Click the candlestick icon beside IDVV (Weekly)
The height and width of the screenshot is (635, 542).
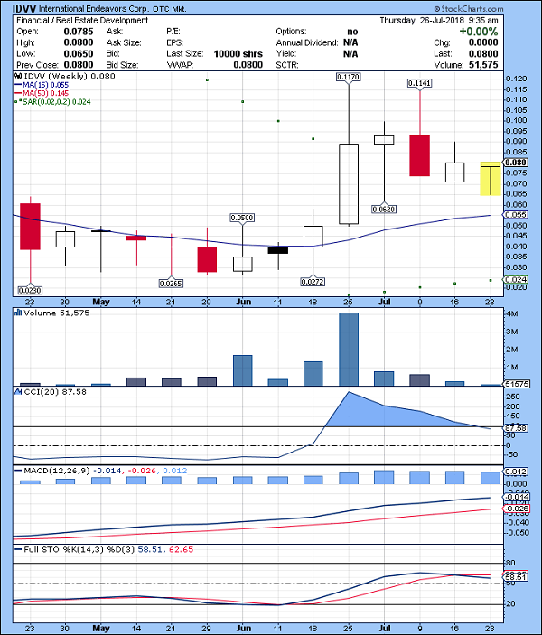click(x=18, y=76)
